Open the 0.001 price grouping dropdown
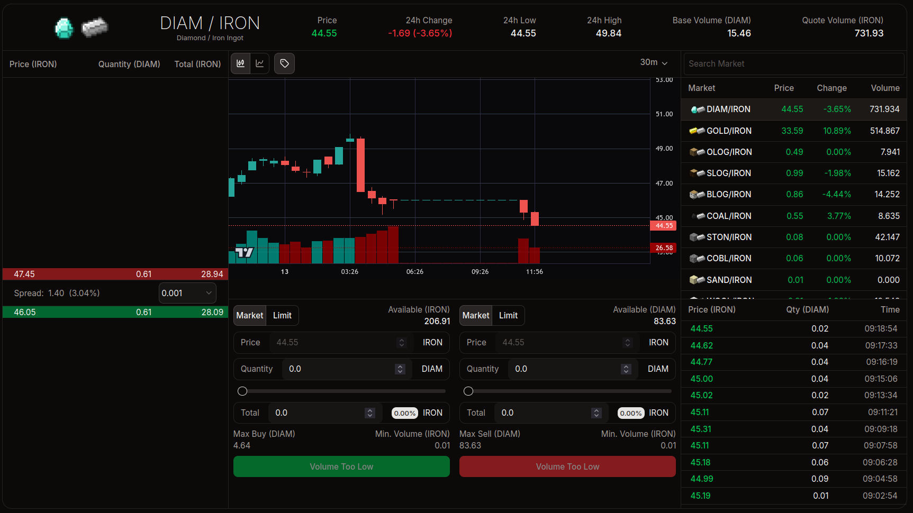This screenshot has width=913, height=513. coord(187,293)
